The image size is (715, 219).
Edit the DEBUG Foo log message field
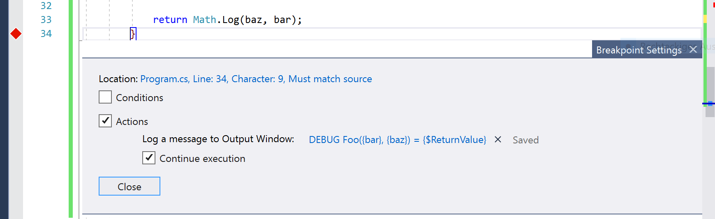[x=397, y=140]
